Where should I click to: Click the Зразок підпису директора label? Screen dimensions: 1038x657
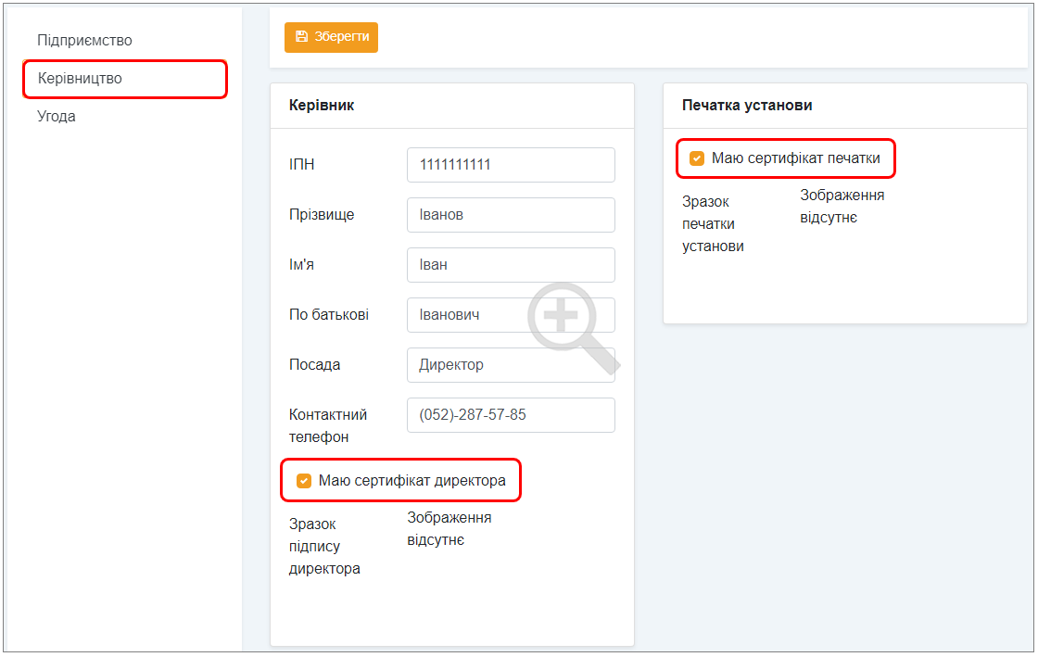point(324,547)
